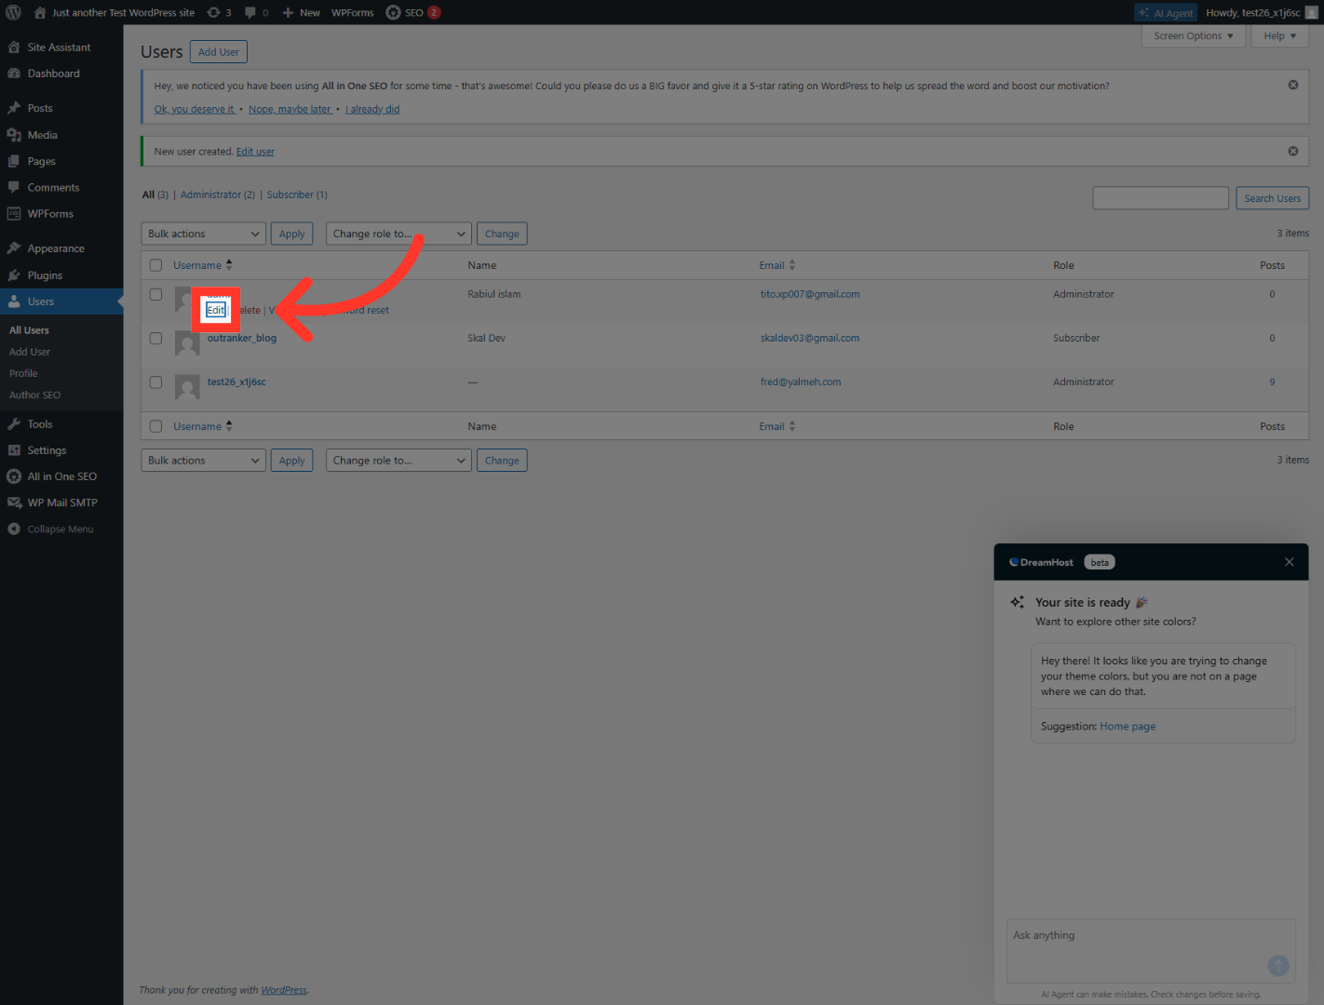1324x1005 pixels.
Task: Click the Settings sidebar icon
Action: [14, 450]
